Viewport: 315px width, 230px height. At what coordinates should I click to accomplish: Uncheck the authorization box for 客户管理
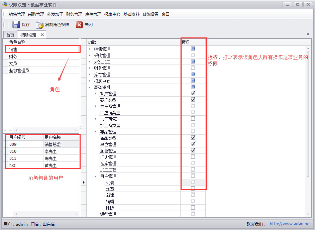(x=193, y=93)
